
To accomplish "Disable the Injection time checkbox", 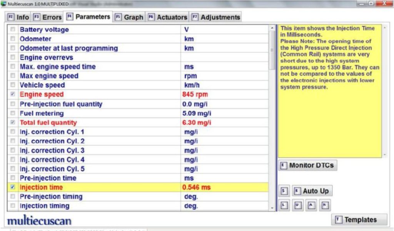I will [12, 187].
